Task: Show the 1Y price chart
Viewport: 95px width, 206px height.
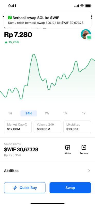Action: pyautogui.click(x=84, y=113)
